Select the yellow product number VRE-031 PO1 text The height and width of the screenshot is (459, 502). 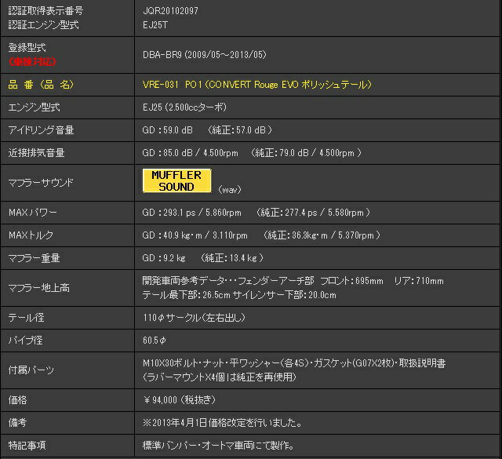click(256, 84)
